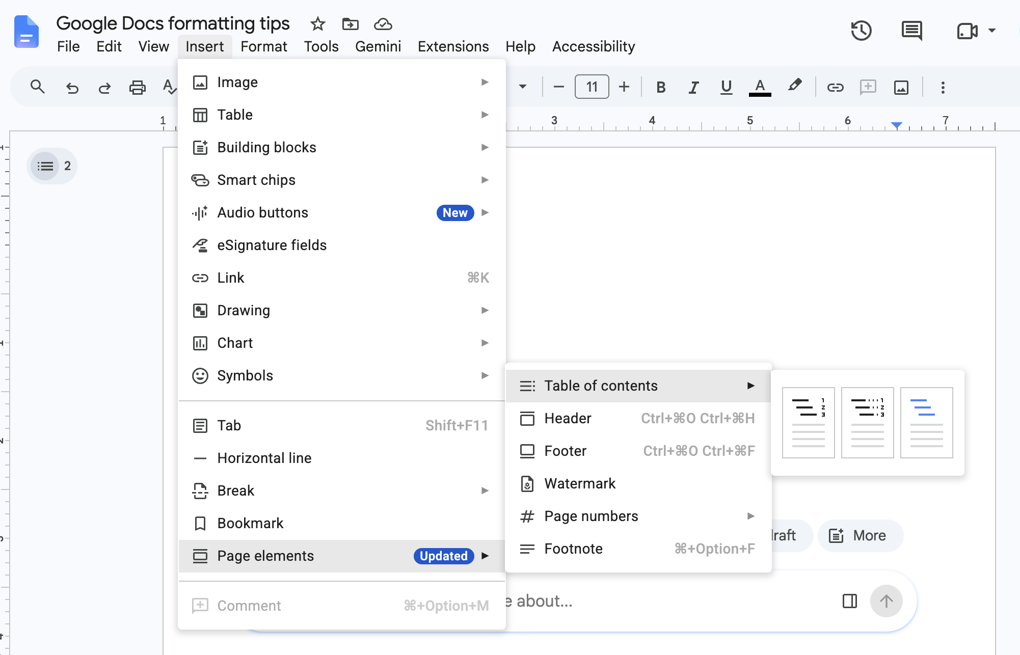Toggle the document outline panel
This screenshot has width=1020, height=655.
(x=45, y=166)
